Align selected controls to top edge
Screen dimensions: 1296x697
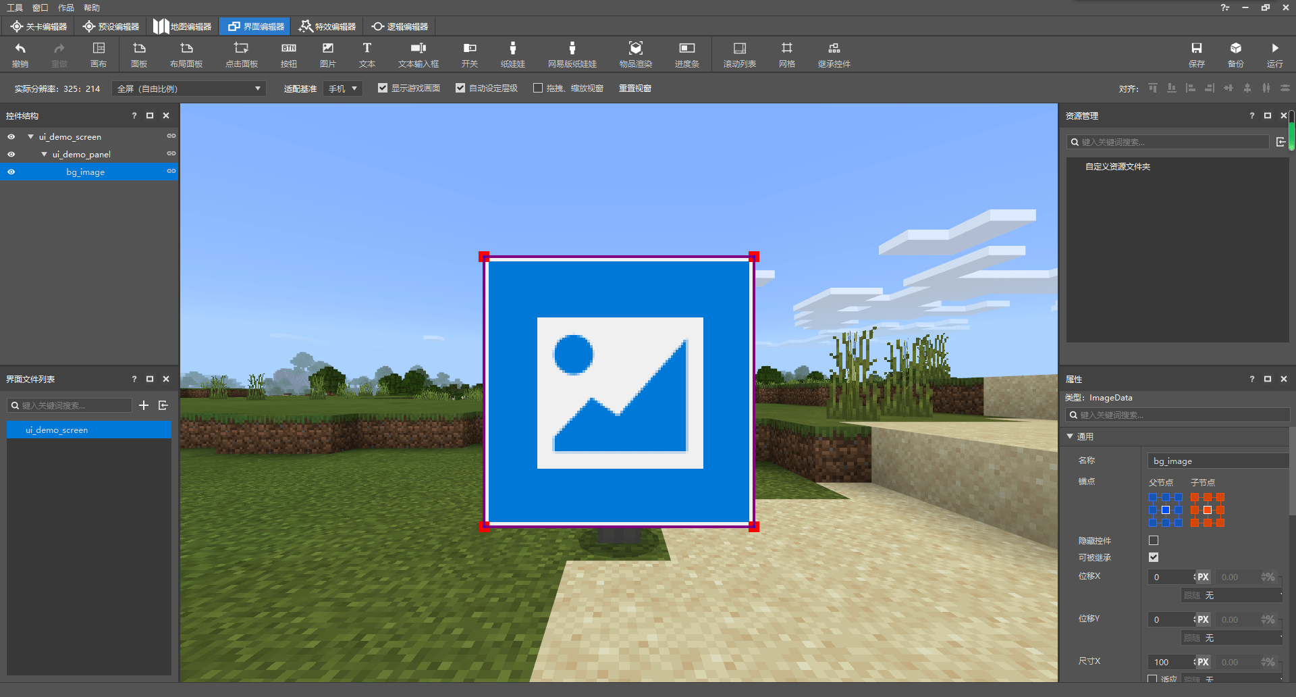click(1153, 88)
